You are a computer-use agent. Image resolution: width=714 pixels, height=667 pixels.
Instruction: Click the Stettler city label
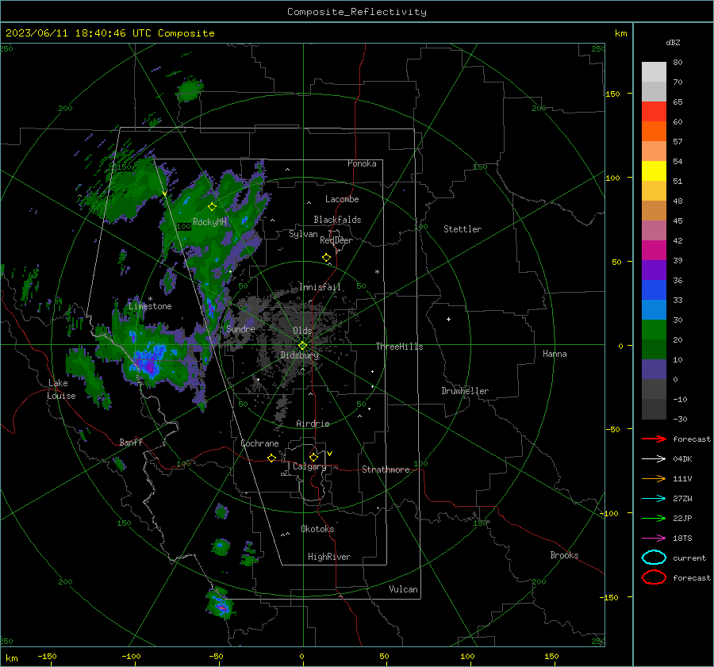(463, 229)
